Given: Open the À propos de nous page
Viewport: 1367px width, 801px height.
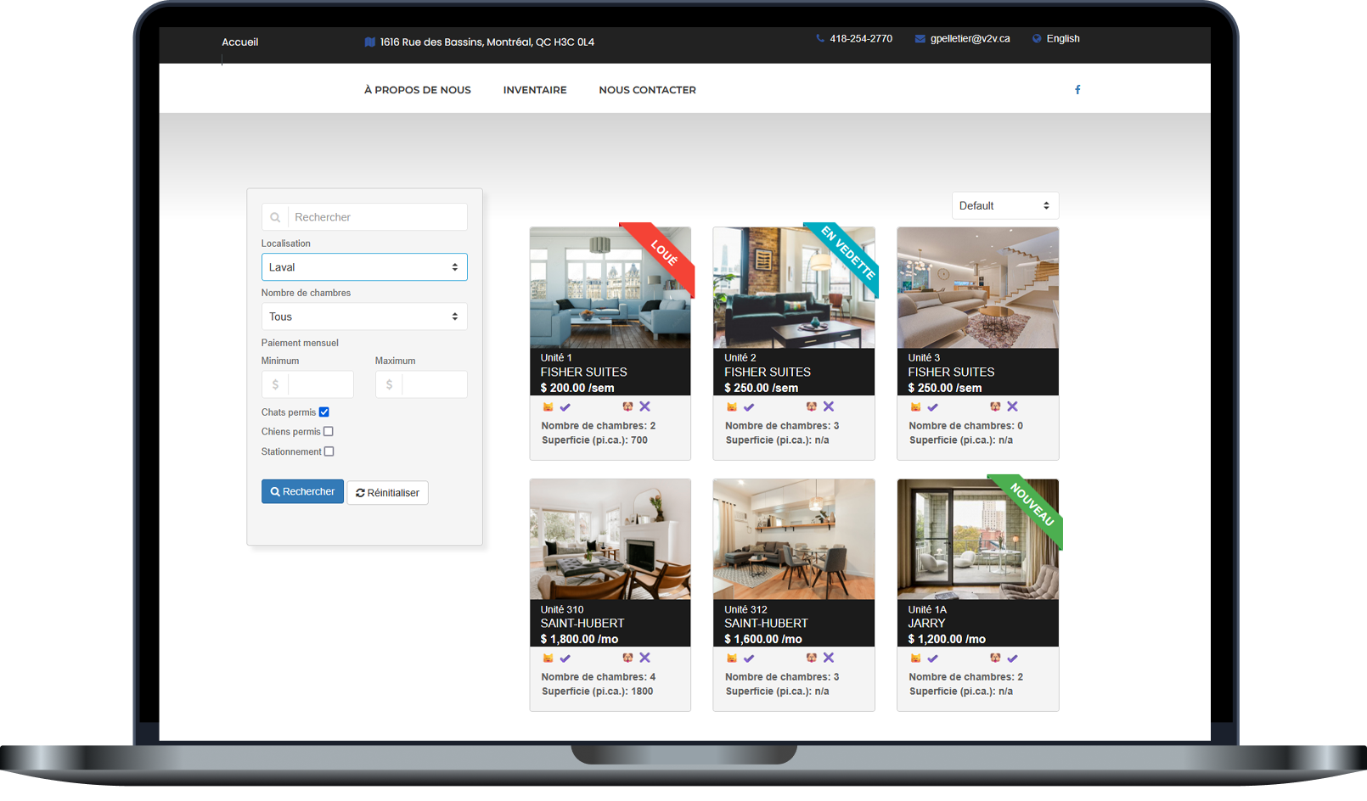Looking at the screenshot, I should (x=417, y=90).
